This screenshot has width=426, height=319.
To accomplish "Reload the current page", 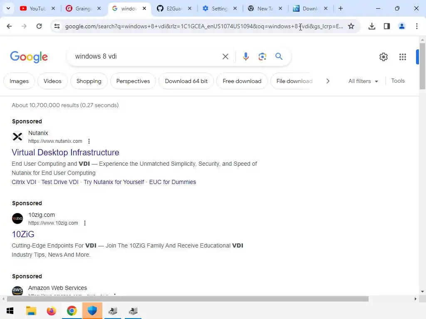I will (x=39, y=26).
